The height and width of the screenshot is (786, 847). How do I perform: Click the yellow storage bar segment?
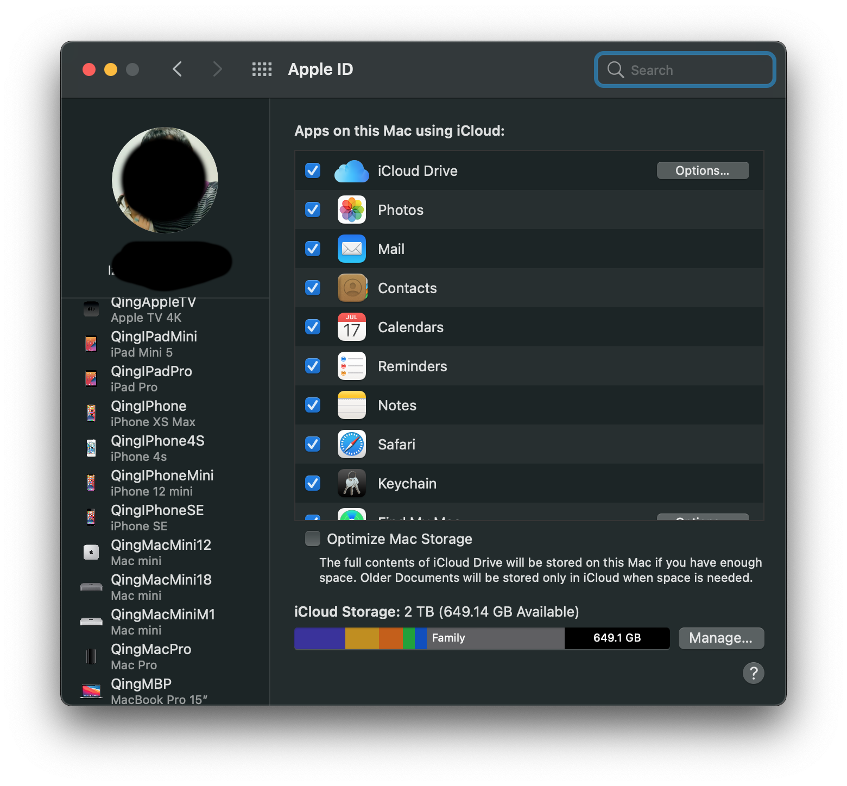point(362,638)
